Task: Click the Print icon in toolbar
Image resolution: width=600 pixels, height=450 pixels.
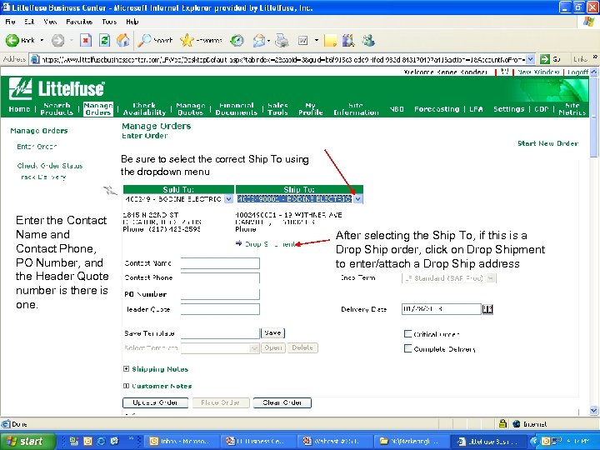Action: pos(282,40)
